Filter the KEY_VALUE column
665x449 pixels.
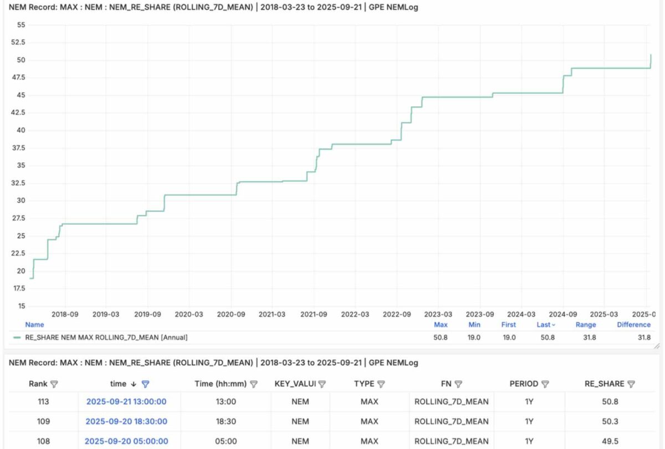pos(322,384)
